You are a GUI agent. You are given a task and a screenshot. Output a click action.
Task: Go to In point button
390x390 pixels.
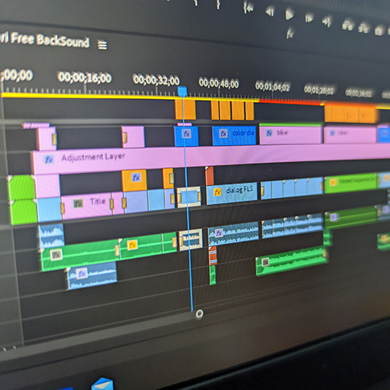click(248, 9)
